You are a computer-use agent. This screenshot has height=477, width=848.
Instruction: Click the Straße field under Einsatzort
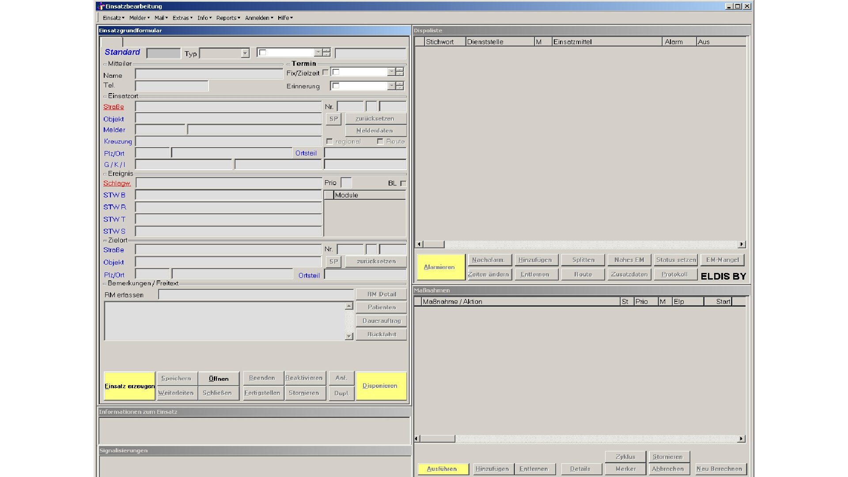coord(228,106)
